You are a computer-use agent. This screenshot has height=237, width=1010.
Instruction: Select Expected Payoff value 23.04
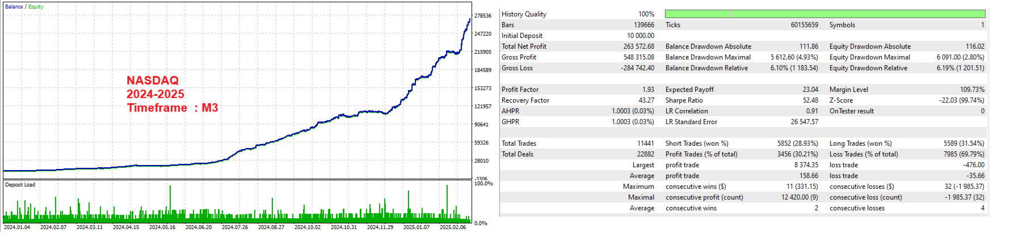tap(811, 90)
